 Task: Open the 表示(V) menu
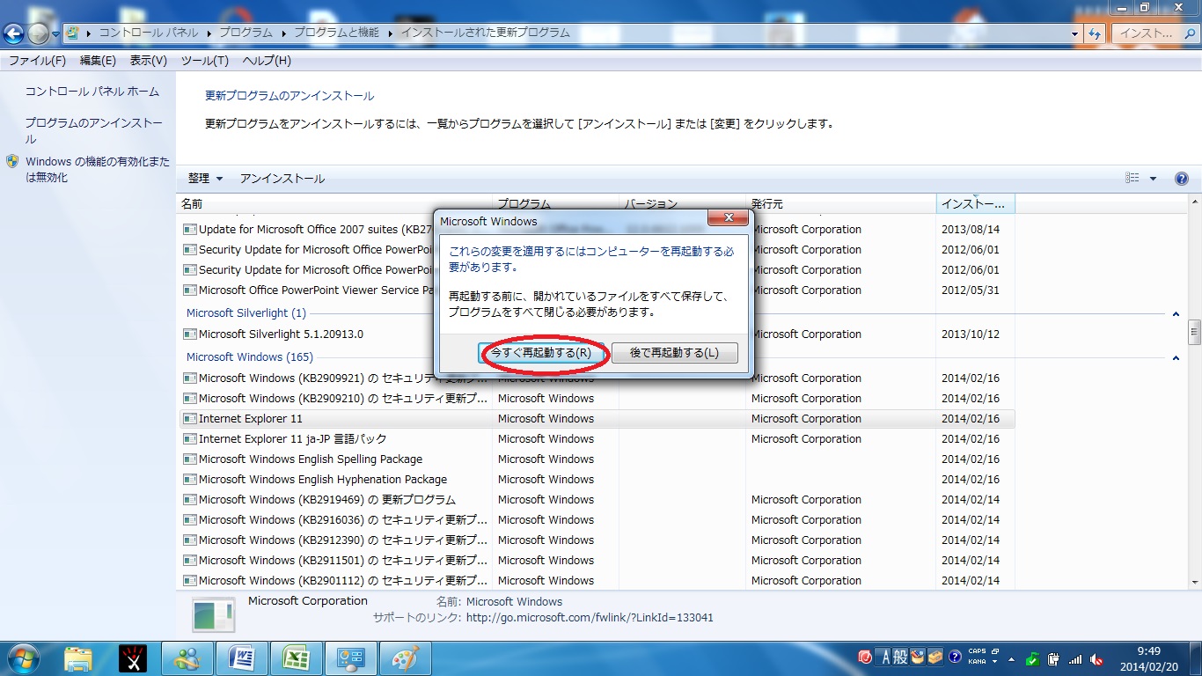pos(149,61)
